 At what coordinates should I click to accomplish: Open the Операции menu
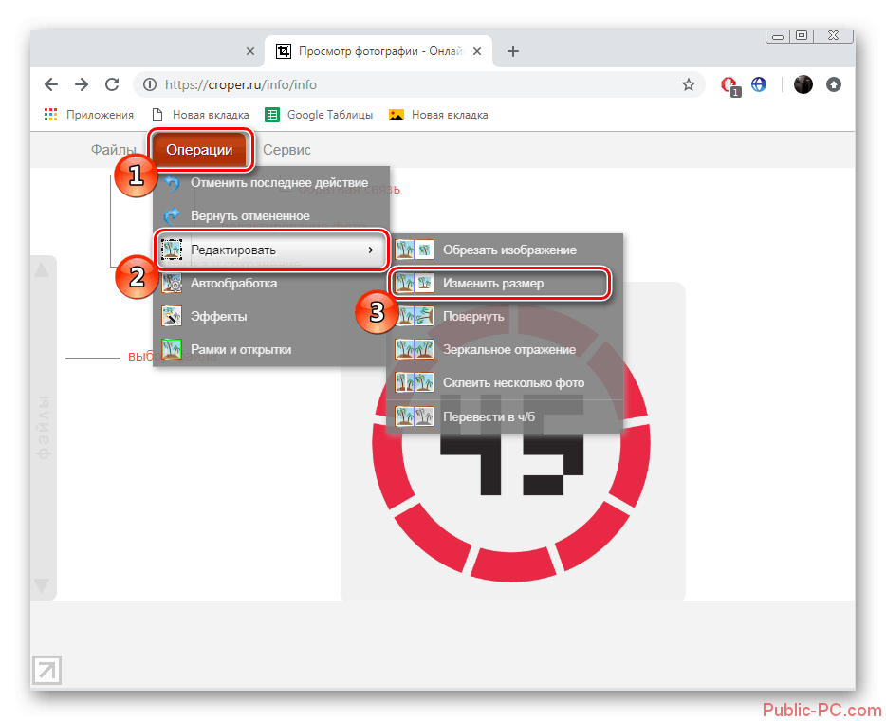tap(199, 150)
